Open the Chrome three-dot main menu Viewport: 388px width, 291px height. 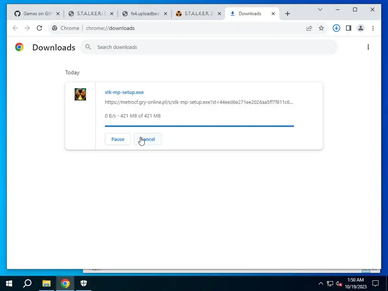tap(373, 28)
